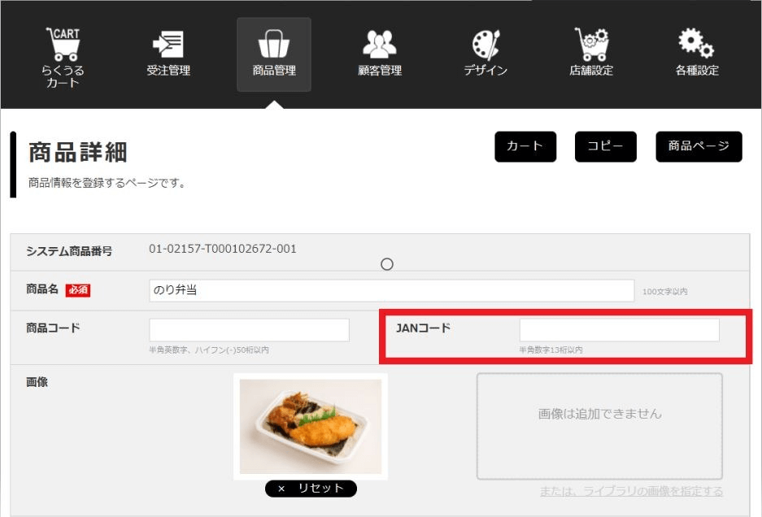This screenshot has width=762, height=517.
Task: Select the bento box product thumbnail
Action: (x=311, y=426)
